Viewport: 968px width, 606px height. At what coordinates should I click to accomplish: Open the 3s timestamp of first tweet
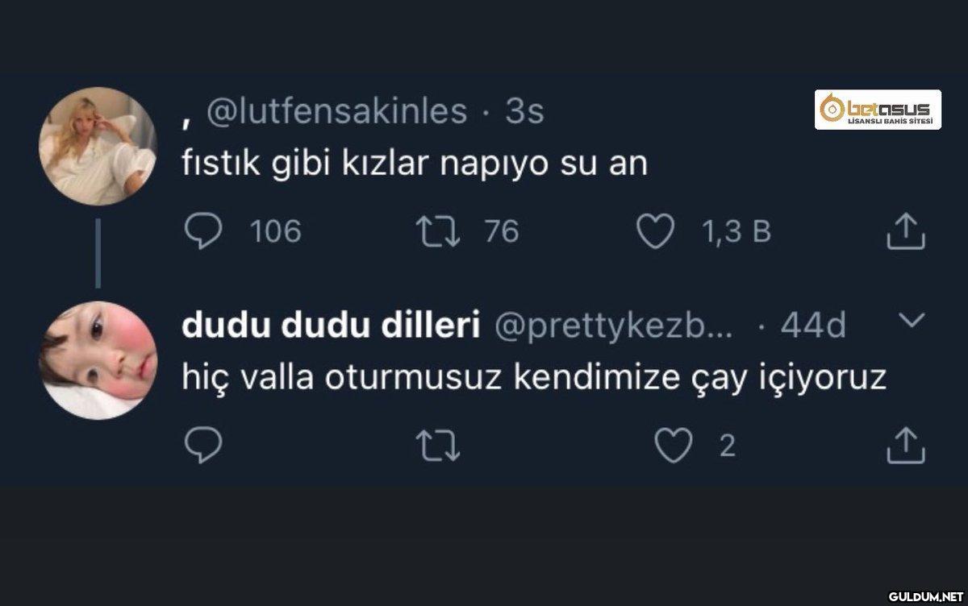point(524,112)
